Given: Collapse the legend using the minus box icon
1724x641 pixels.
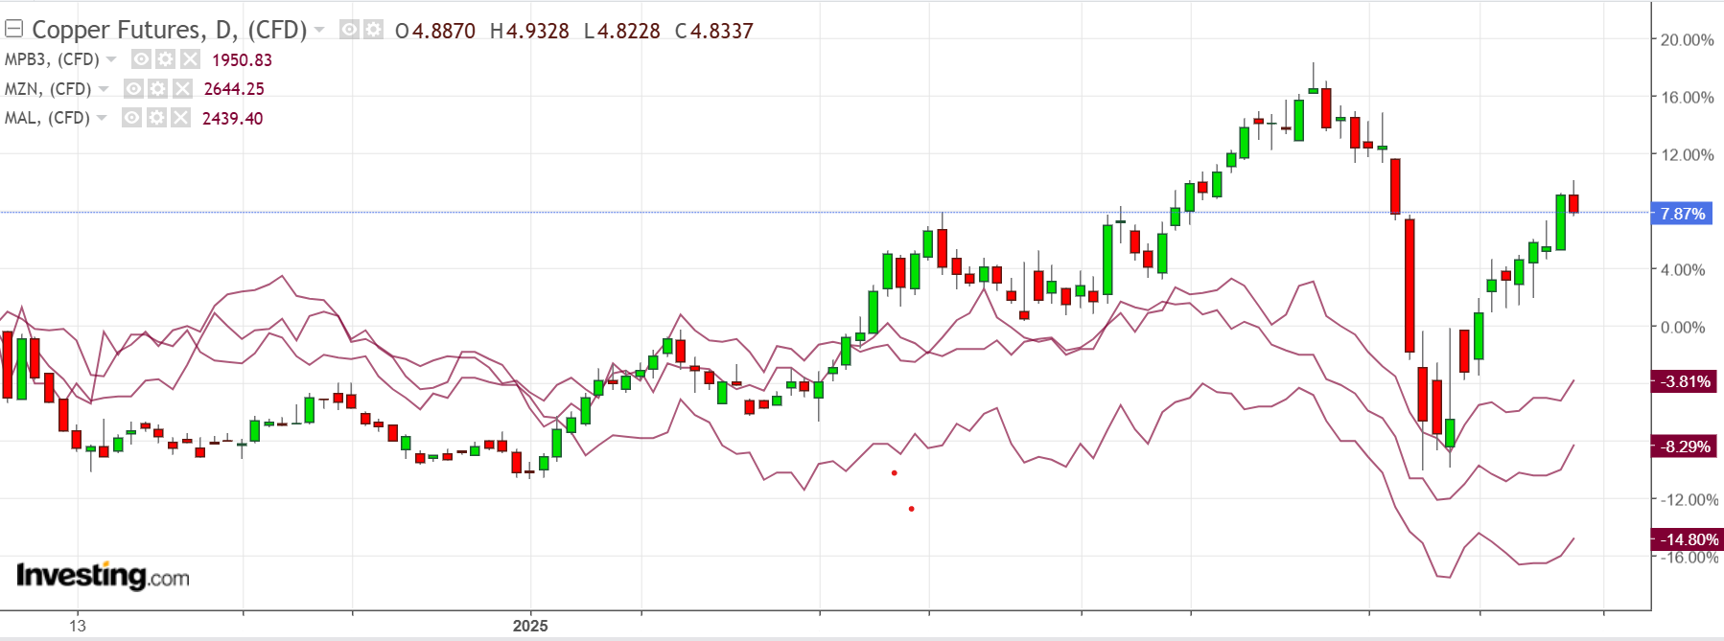Looking at the screenshot, I should (x=13, y=29).
